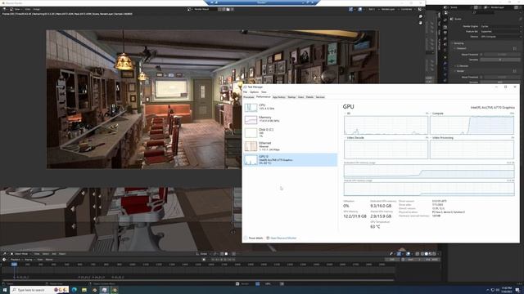Image resolution: width=524 pixels, height=294 pixels.
Task: Open the Feature Set dropdown
Action: (x=500, y=31)
